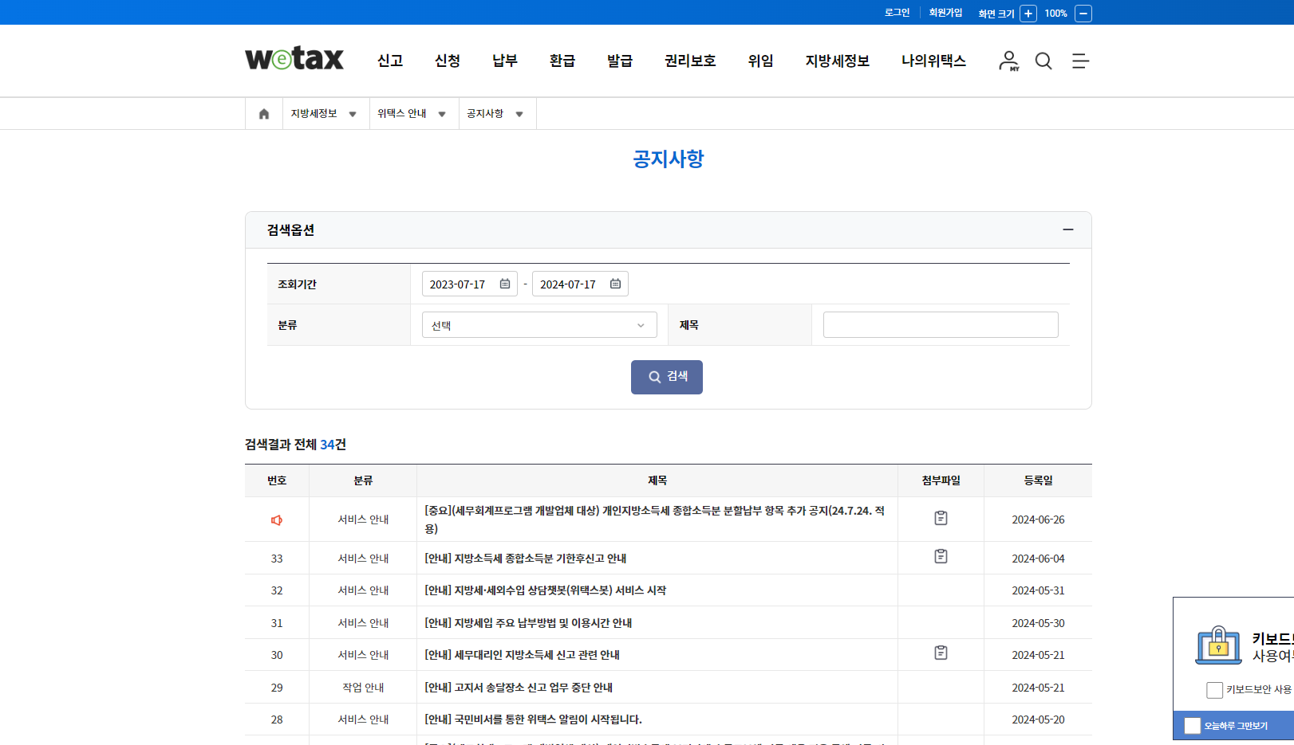
Task: Expand the 공지사항 breadcrumb dropdown
Action: point(519,114)
